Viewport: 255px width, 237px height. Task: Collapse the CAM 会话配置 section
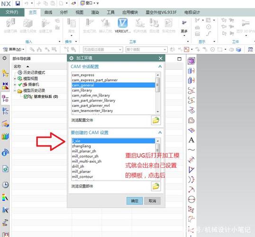coord(160,66)
